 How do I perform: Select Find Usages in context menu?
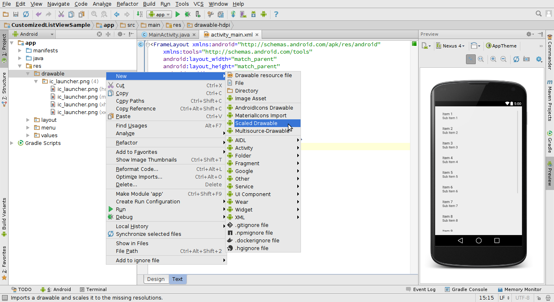[x=166, y=126]
